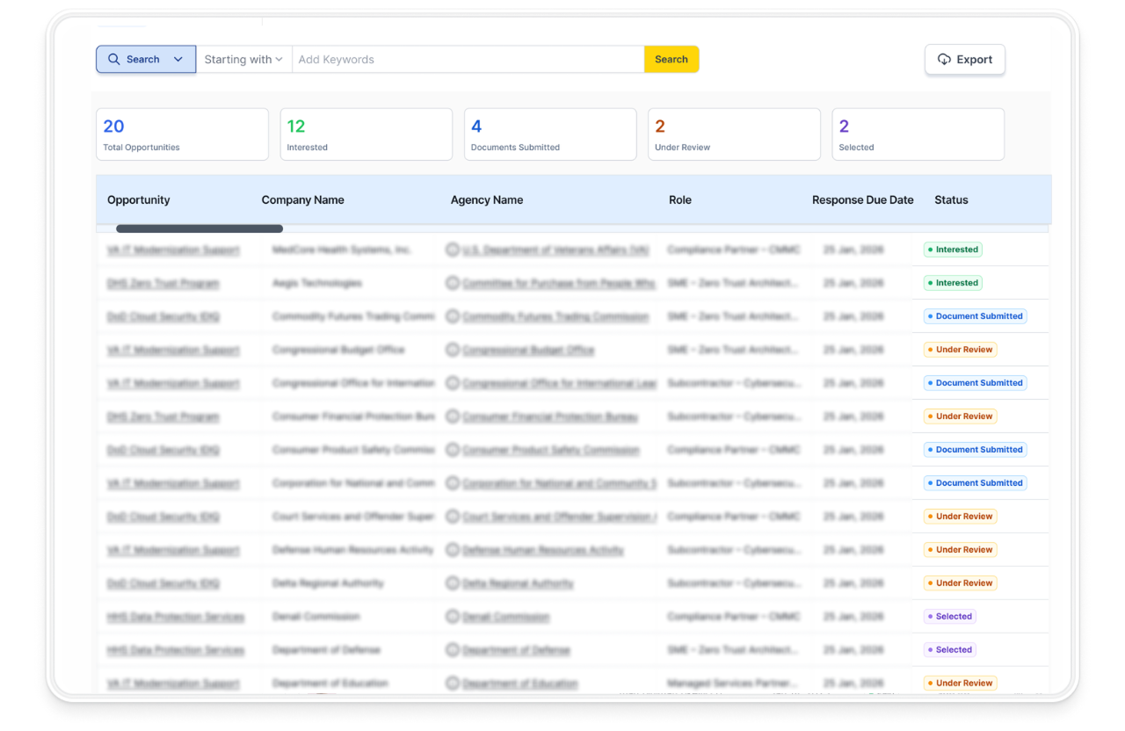Click the Corporation for National and Community icon
The width and height of the screenshot is (1125, 731).
coord(453,483)
